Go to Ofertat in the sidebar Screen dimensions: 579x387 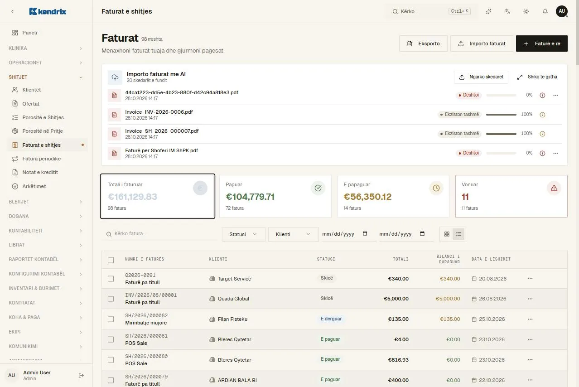pos(48,104)
